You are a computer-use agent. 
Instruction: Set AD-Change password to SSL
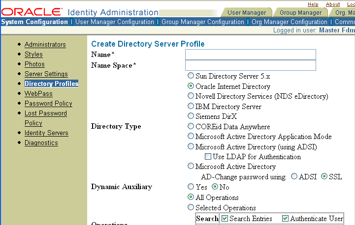(x=324, y=176)
